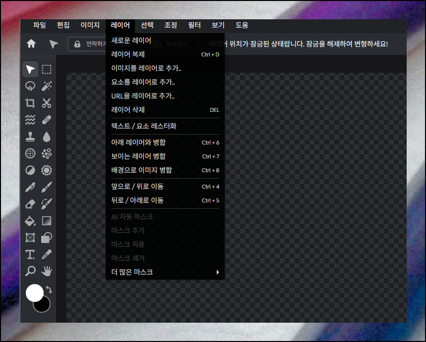Select the Liquify waves tool
The height and width of the screenshot is (342, 426).
point(30,120)
